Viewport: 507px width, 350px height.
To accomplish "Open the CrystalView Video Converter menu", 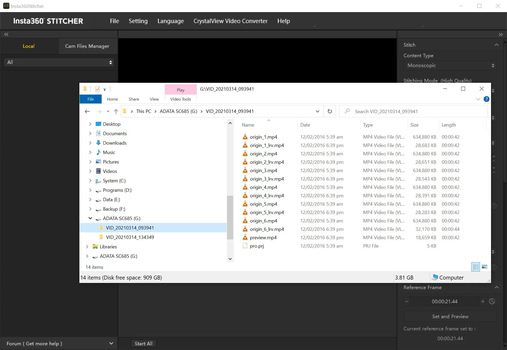I will click(x=230, y=21).
